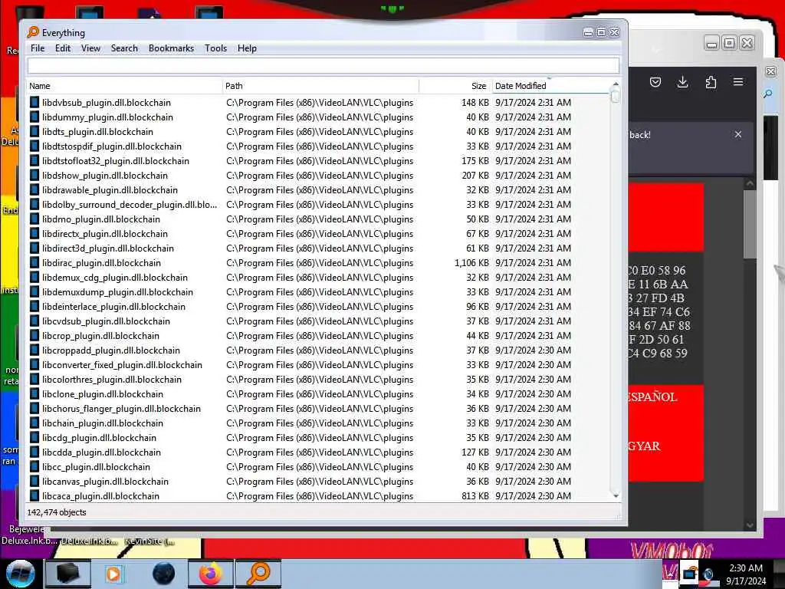Select the file icon of libdvbsub_plugin.dll.blockchain
This screenshot has width=785, height=589.
pos(34,102)
